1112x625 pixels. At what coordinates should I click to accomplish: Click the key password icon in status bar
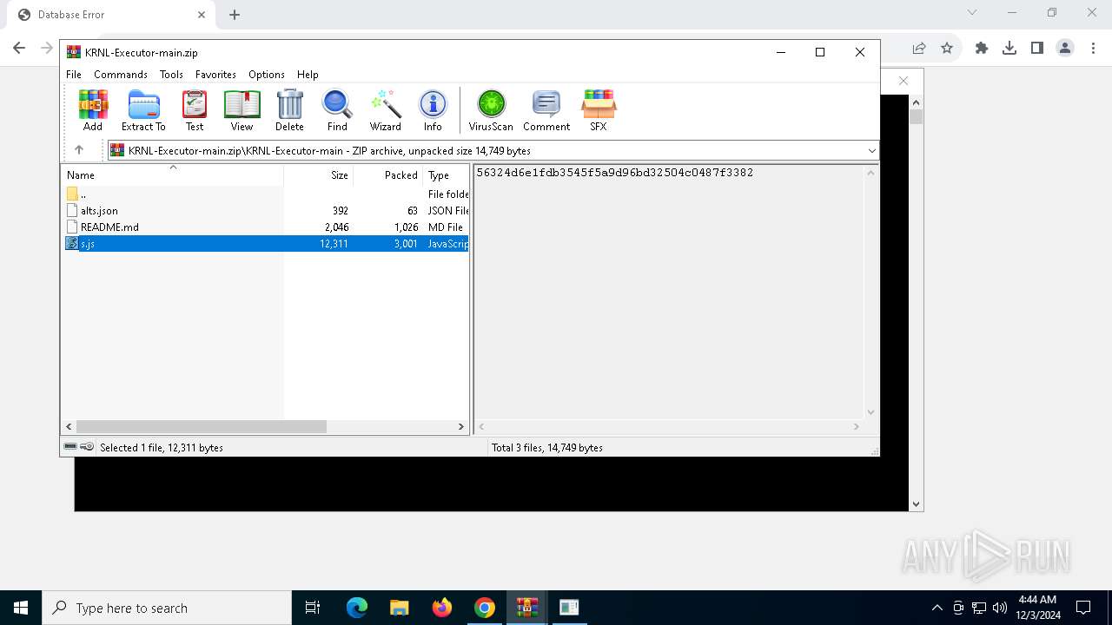tap(87, 446)
